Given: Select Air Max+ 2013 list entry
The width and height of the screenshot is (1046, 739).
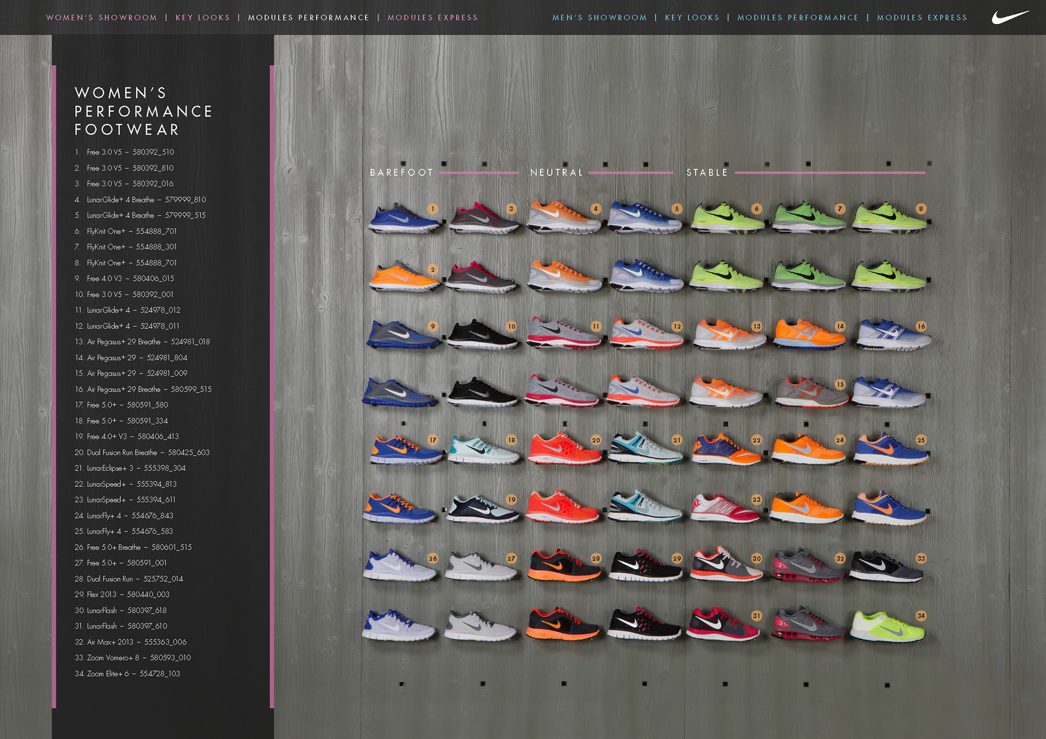Looking at the screenshot, I should 131,642.
